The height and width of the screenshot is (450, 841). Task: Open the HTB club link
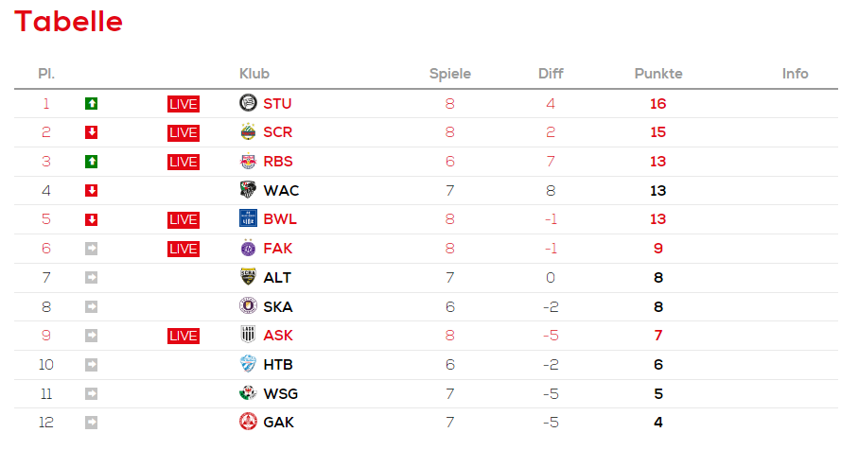278,364
